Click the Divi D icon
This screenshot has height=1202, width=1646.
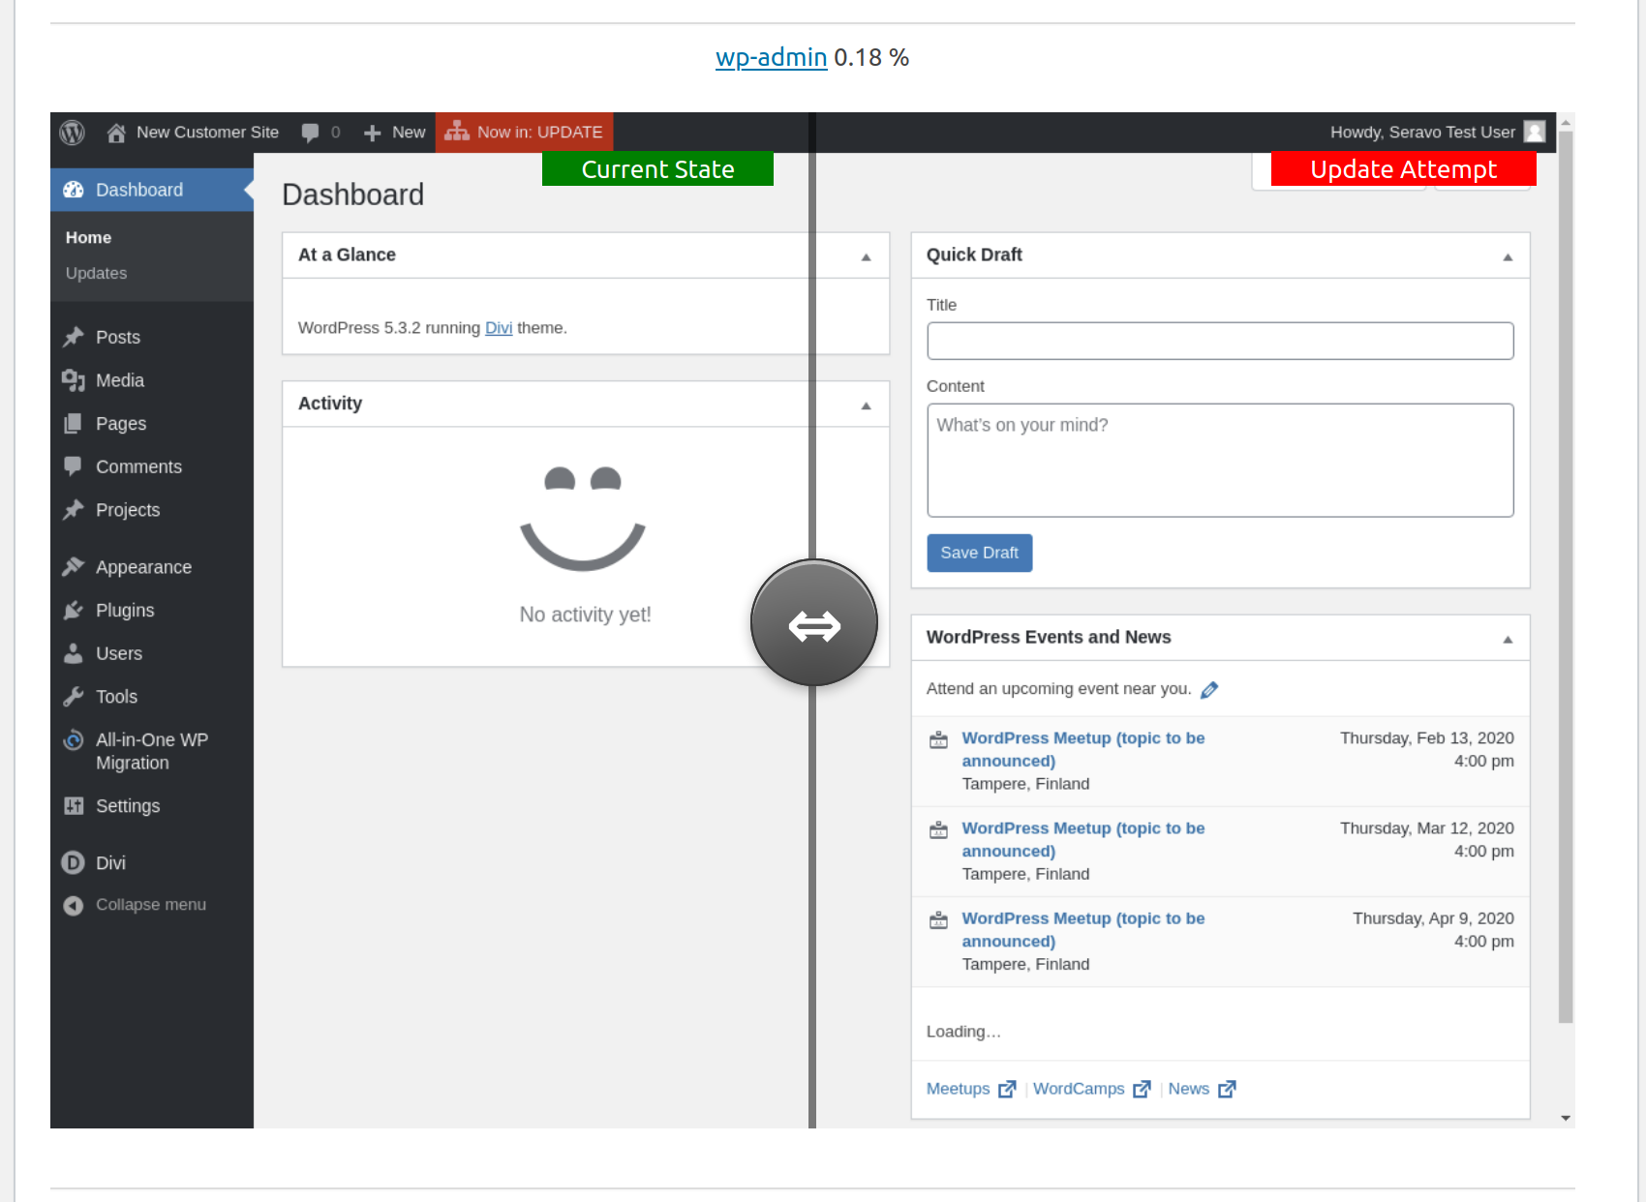74,862
